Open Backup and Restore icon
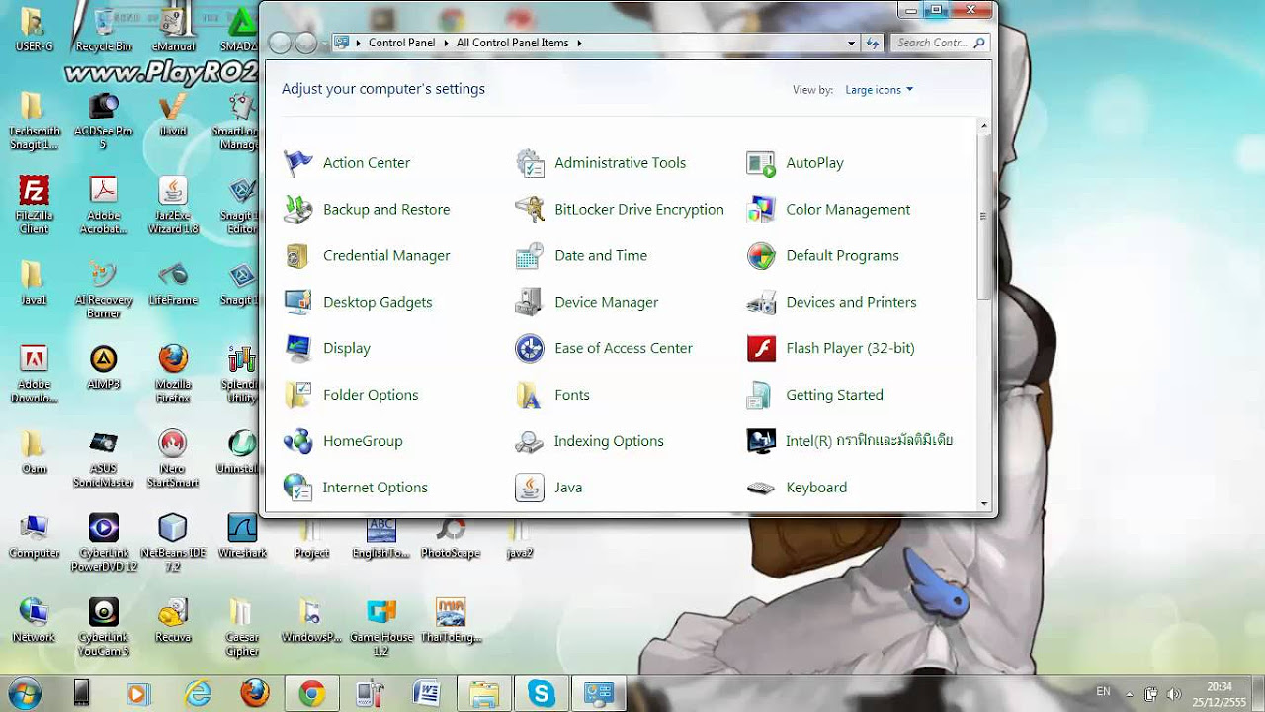The image size is (1265, 712). click(x=297, y=210)
